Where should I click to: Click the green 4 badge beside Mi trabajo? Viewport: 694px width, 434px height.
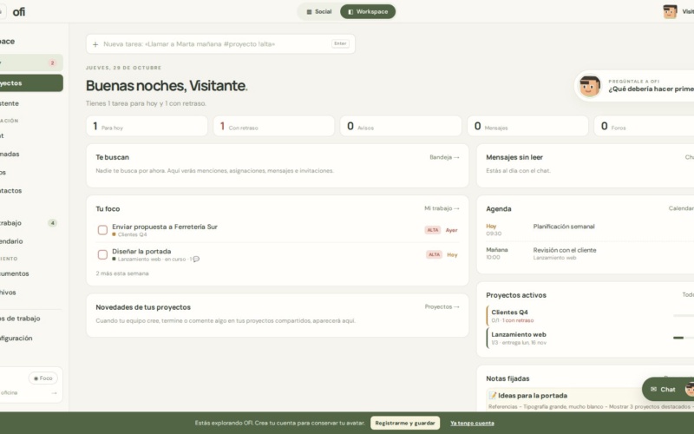(x=52, y=223)
